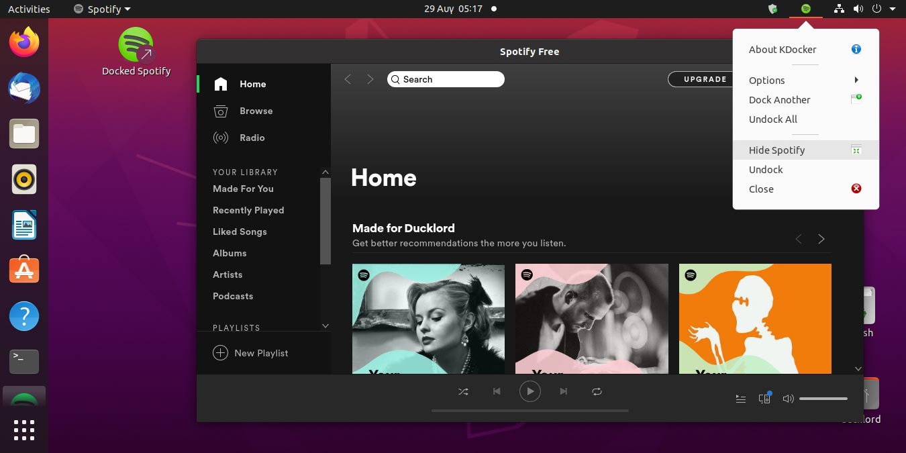Select Browse in the left sidebar
Screen dimensions: 906x453
point(256,111)
